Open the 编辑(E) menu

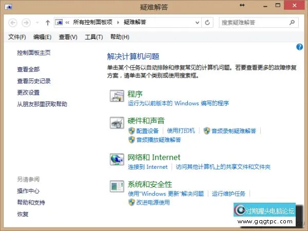42,37
